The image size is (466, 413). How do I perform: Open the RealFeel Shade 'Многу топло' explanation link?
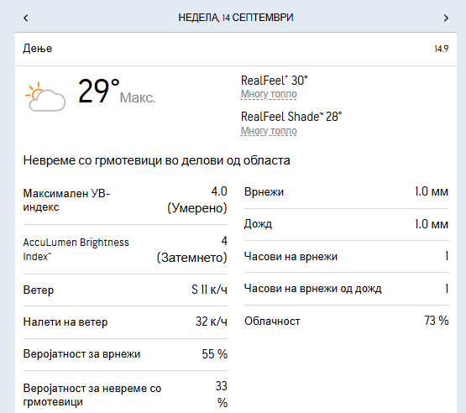click(x=269, y=131)
